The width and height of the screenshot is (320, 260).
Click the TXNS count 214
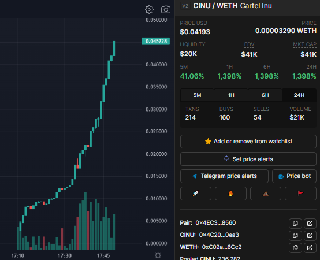click(191, 117)
